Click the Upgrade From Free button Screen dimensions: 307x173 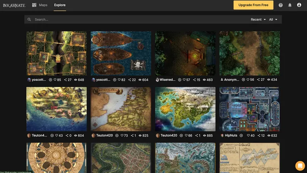click(253, 5)
